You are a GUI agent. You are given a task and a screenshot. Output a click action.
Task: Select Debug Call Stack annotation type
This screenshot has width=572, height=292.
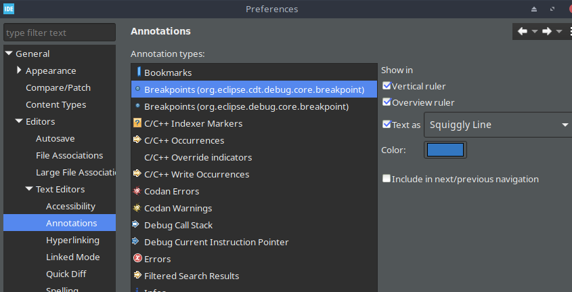pos(254,225)
